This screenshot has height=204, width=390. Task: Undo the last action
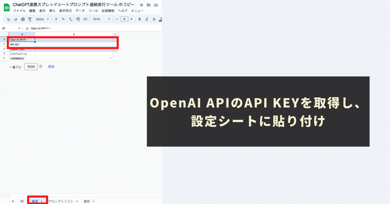(9, 19)
